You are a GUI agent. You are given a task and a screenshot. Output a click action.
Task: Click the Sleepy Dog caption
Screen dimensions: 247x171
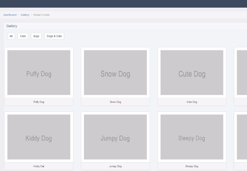[x=192, y=166]
